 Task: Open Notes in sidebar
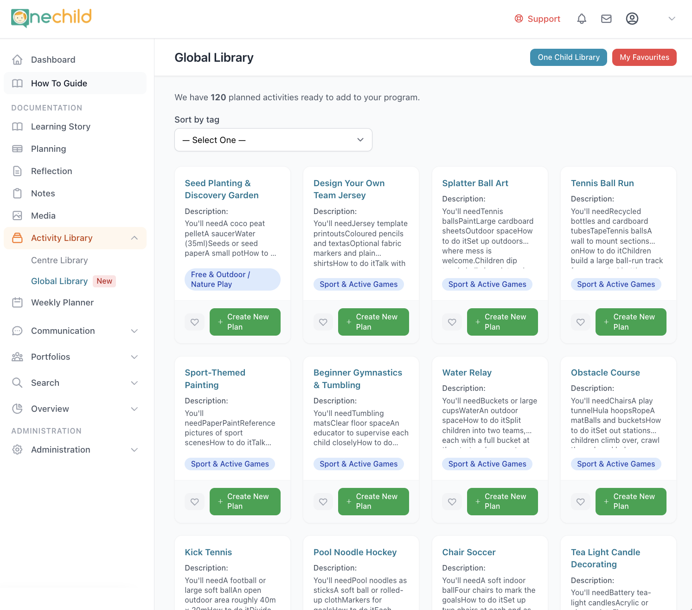click(75, 193)
